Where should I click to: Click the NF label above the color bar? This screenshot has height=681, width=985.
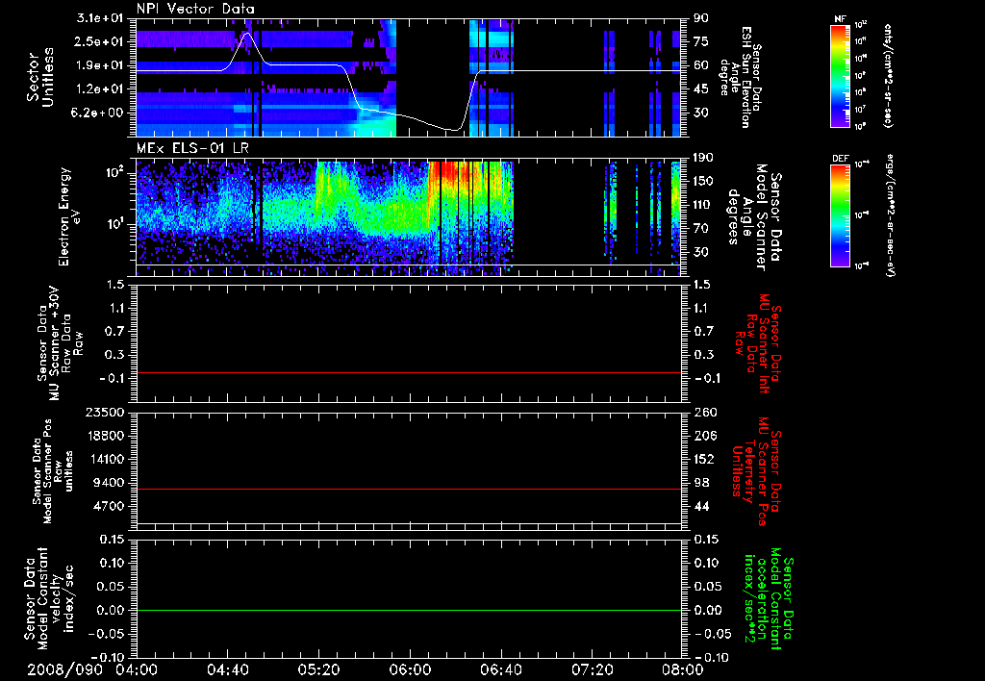coord(840,19)
